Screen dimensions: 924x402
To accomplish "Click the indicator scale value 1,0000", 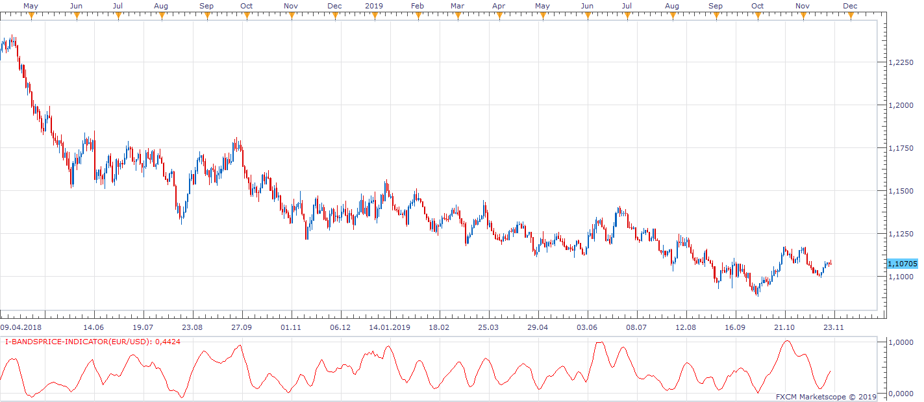I will 900,342.
